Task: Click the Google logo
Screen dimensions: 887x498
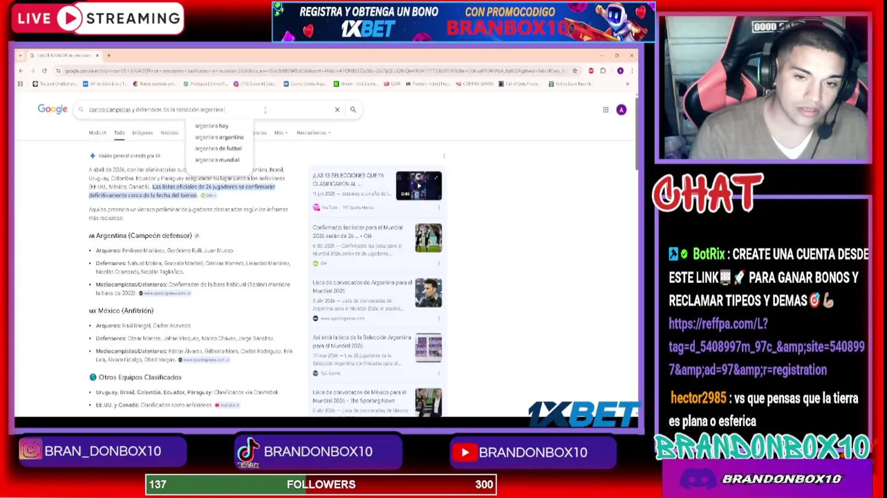Action: click(53, 109)
